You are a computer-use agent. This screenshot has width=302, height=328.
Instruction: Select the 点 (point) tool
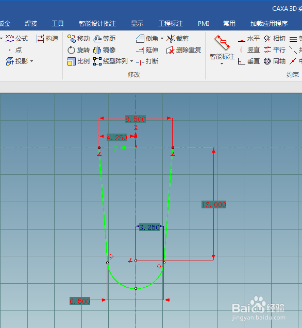(x=15, y=50)
